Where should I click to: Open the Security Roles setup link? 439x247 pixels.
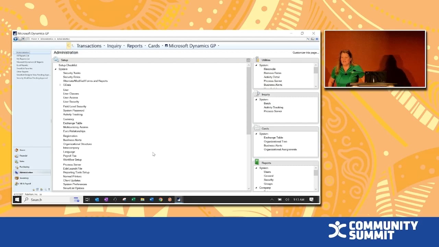pos(71,77)
